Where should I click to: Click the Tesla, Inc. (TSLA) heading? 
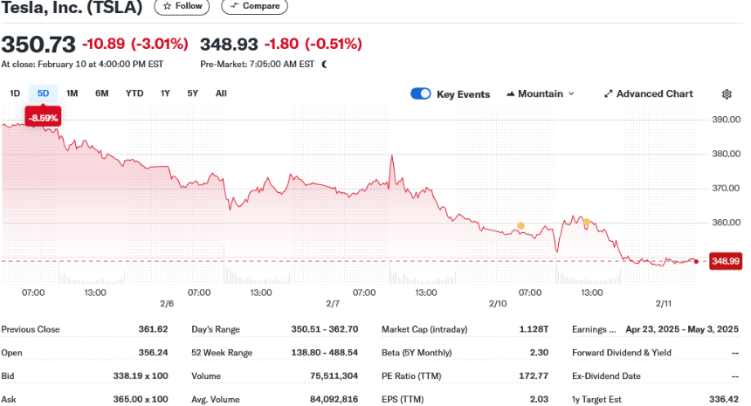pyautogui.click(x=72, y=7)
